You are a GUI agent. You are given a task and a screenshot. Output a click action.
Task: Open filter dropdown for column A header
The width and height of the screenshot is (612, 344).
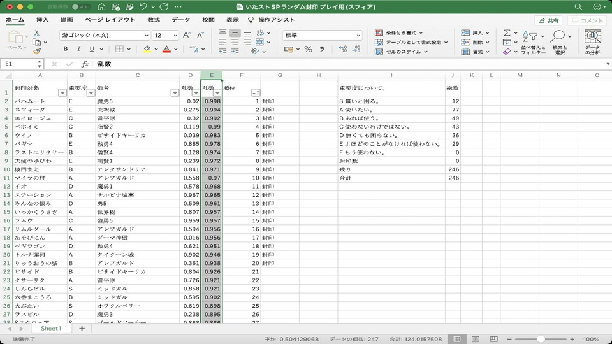pyautogui.click(x=62, y=93)
